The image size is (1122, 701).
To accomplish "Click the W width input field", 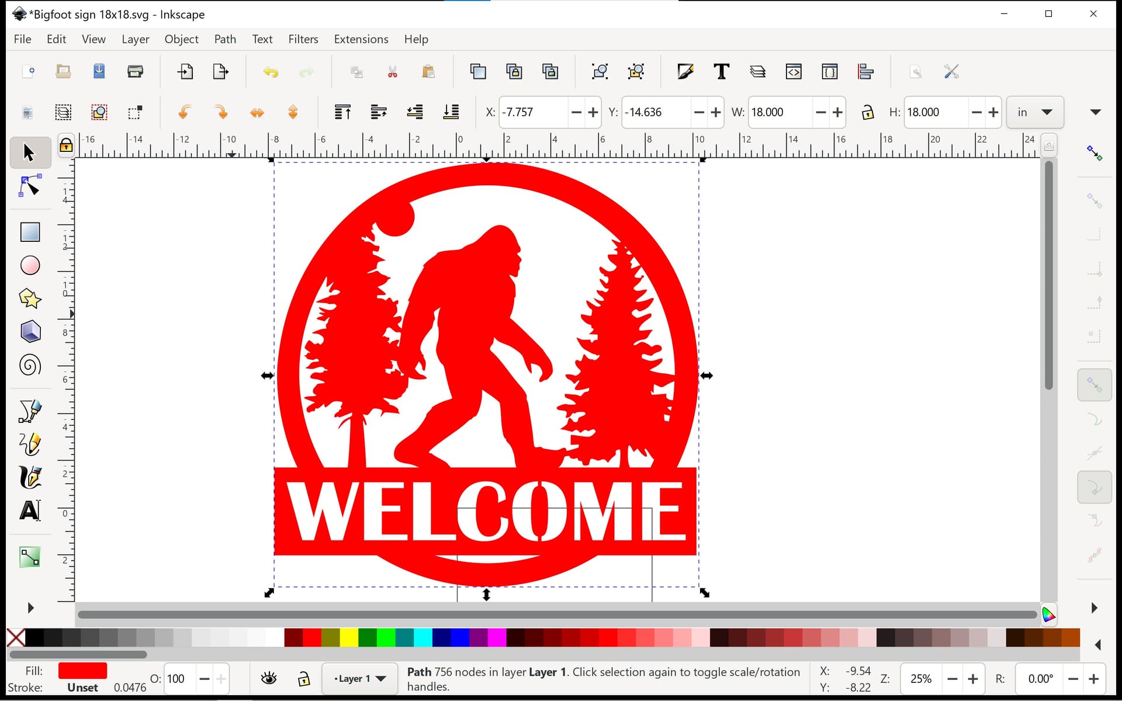I will [780, 112].
